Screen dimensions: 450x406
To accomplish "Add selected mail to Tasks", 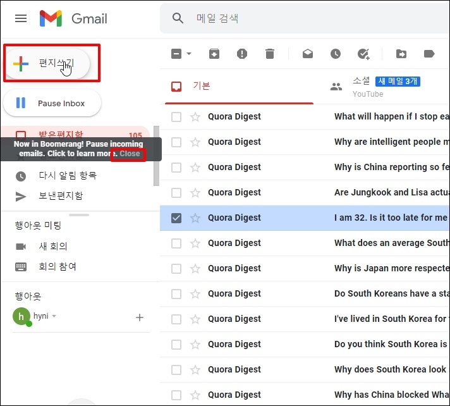I will pos(363,54).
